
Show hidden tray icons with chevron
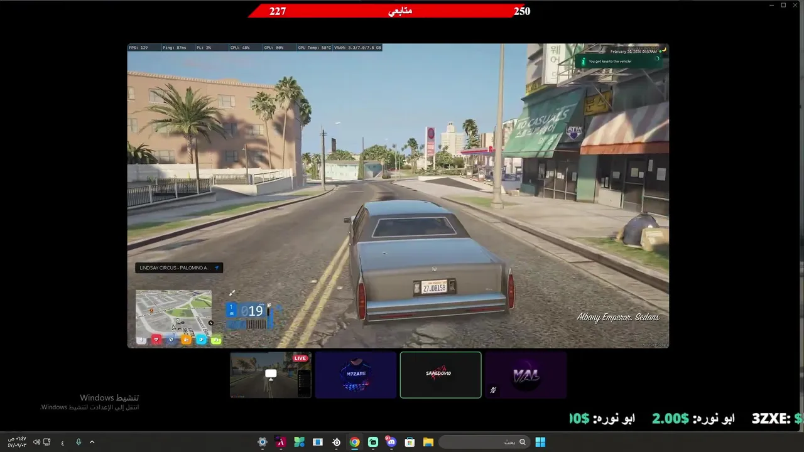pos(92,442)
